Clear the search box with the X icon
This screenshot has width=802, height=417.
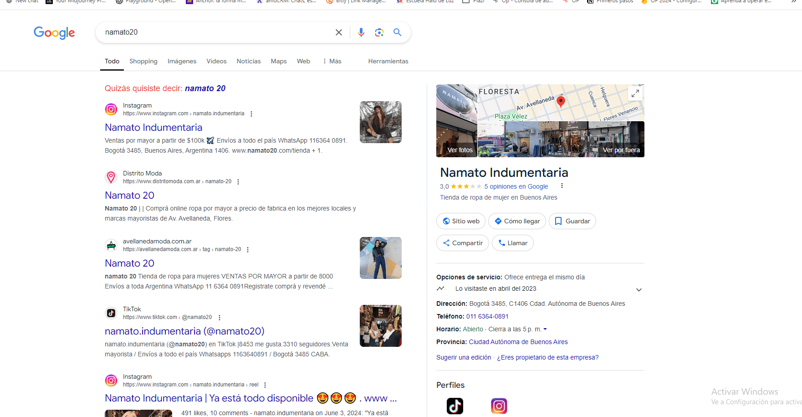click(x=339, y=32)
